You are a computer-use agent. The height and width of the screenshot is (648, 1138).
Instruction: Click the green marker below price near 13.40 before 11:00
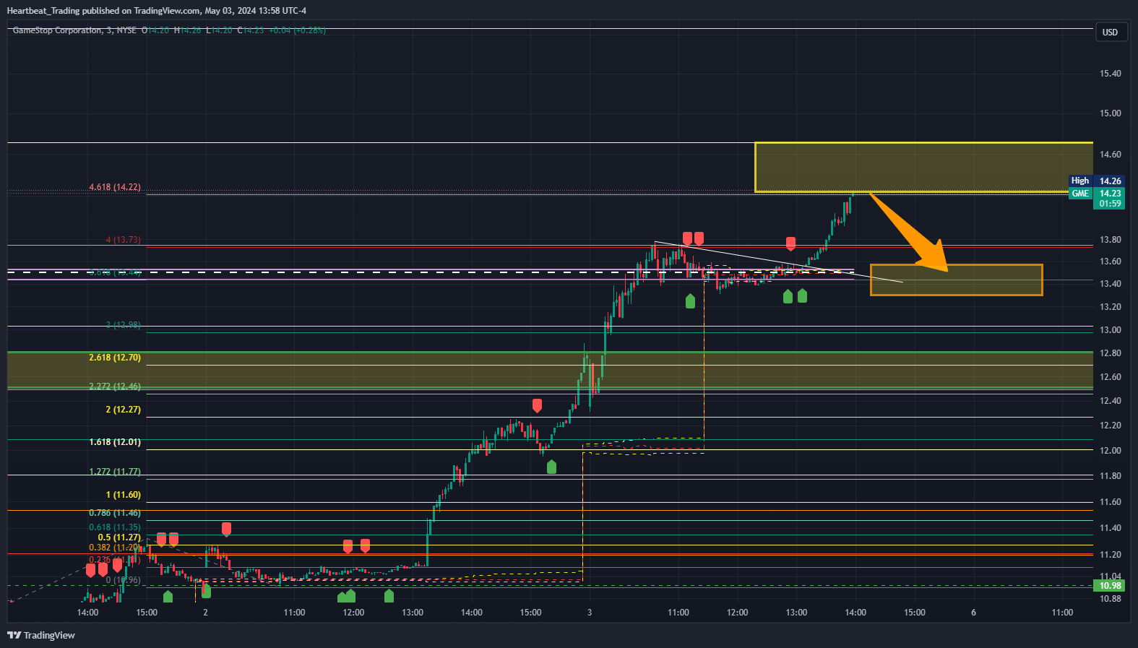click(690, 301)
